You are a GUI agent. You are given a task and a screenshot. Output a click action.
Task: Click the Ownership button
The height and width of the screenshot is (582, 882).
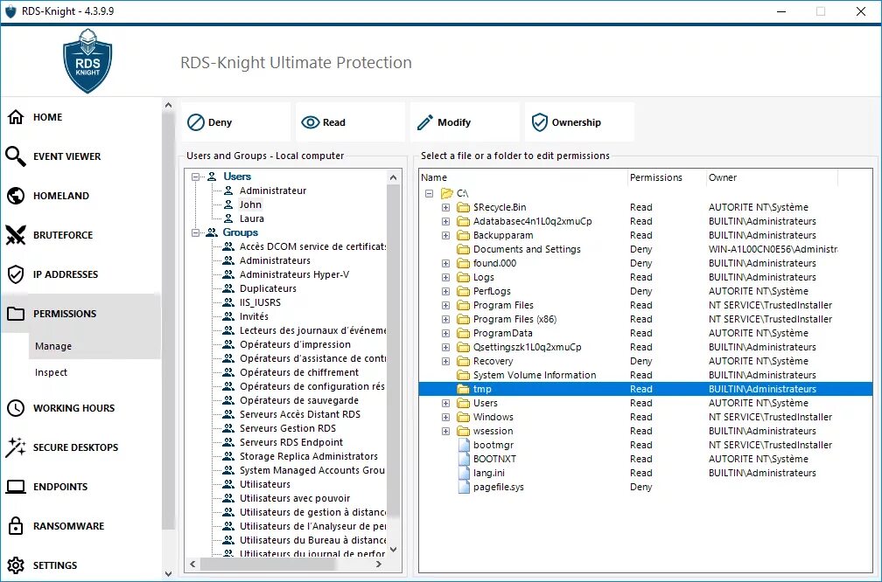579,122
